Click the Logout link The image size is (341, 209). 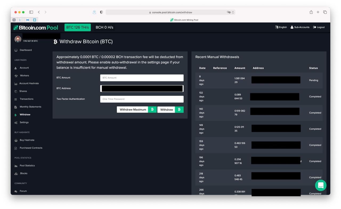coord(319,27)
